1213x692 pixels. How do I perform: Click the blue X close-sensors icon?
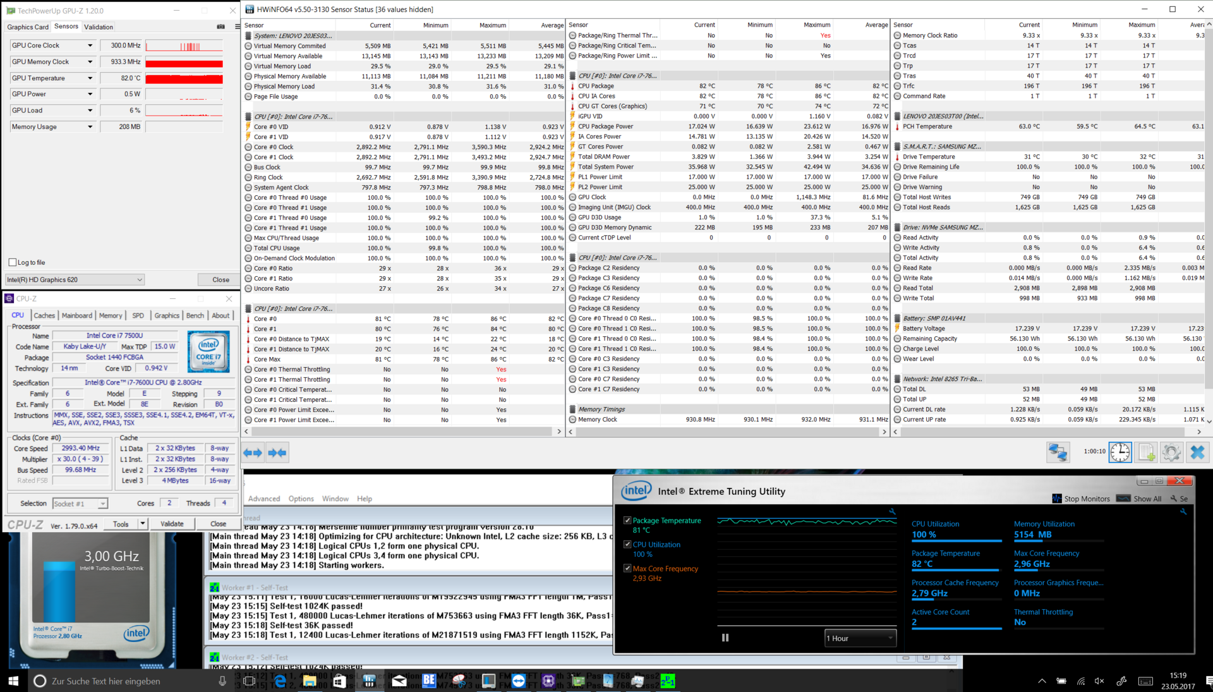point(1197,452)
